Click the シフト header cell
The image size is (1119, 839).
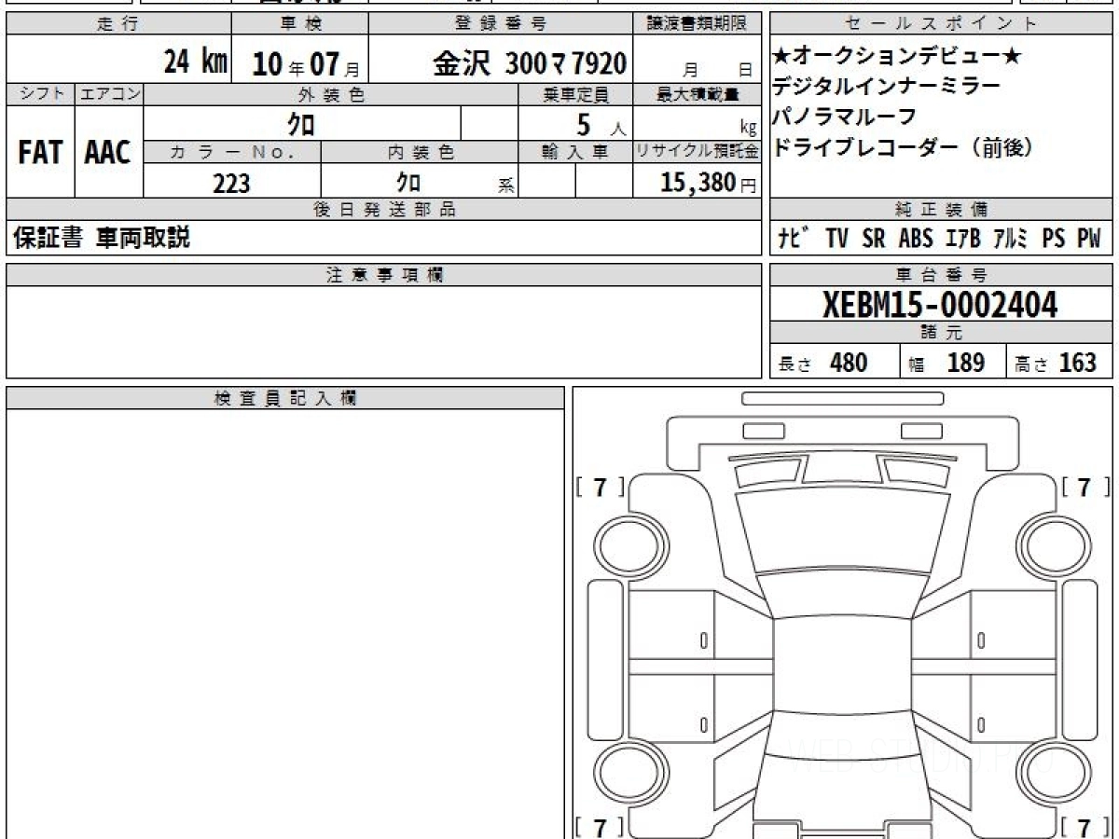[40, 94]
